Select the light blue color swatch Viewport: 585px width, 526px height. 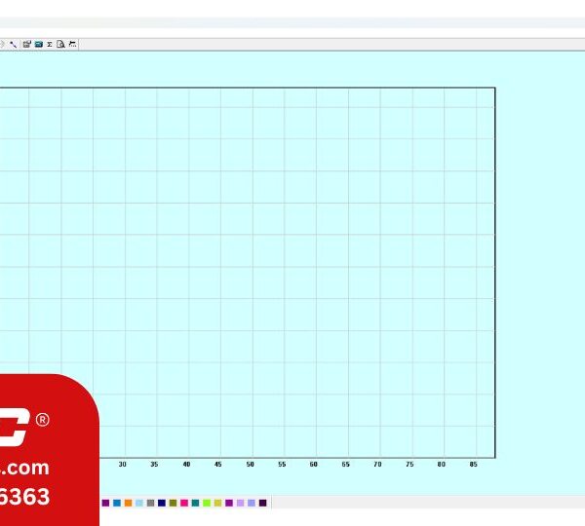coord(139,503)
